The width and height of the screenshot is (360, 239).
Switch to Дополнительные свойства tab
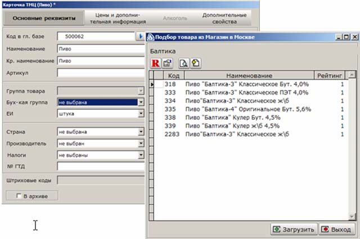pos(224,19)
